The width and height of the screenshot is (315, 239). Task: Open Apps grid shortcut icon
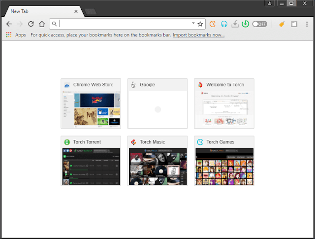(9, 35)
